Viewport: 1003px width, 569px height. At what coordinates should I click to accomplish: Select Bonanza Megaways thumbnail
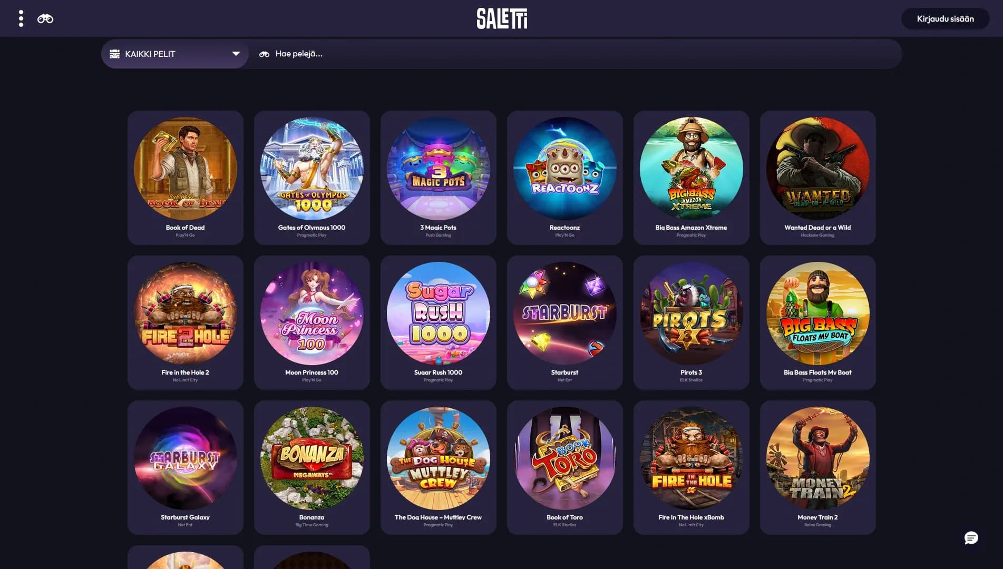pyautogui.click(x=312, y=458)
